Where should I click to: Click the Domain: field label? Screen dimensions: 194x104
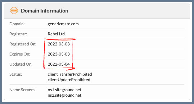[x=17, y=24]
